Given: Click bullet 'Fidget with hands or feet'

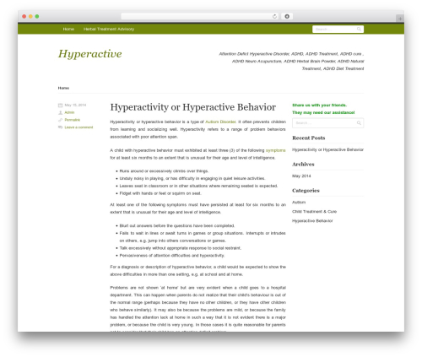Looking at the screenshot, I should [x=160, y=193].
